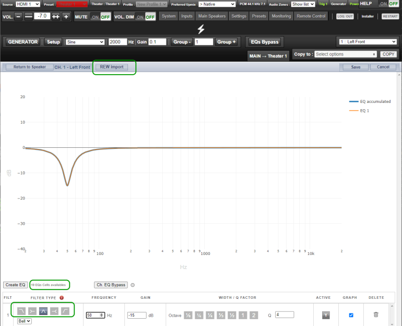
Task: Click the generator Setup button
Action: tap(53, 42)
